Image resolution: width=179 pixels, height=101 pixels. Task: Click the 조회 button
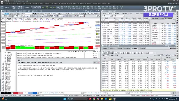click(169, 55)
